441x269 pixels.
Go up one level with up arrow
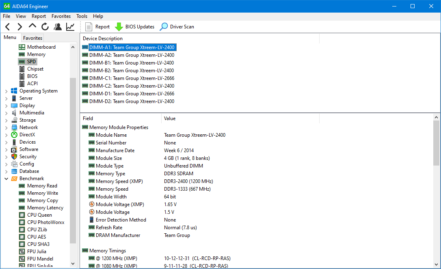32,26
